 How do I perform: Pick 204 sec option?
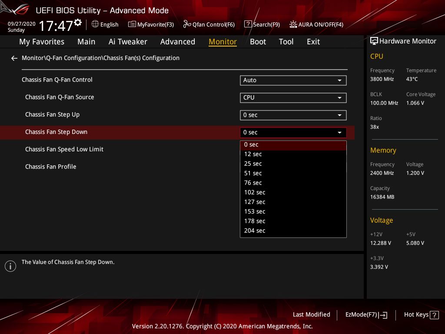point(293,230)
